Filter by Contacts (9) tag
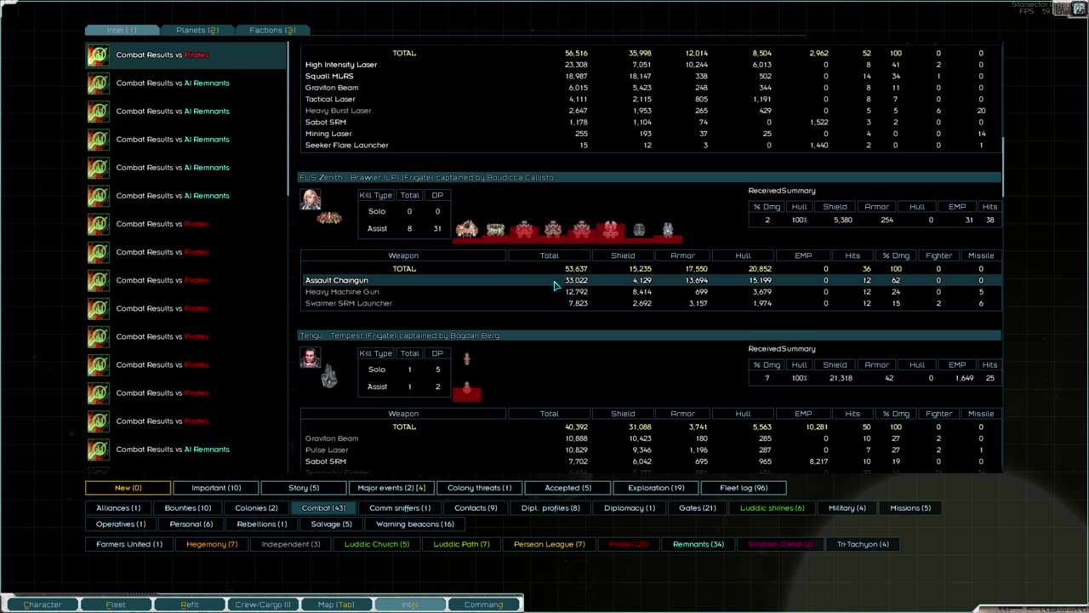 pyautogui.click(x=476, y=508)
